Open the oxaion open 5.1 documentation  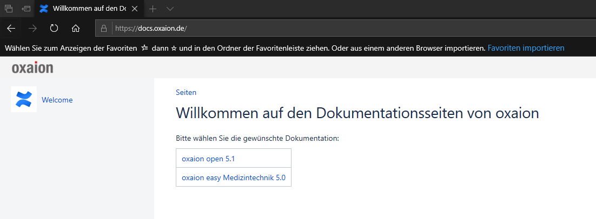tap(208, 159)
